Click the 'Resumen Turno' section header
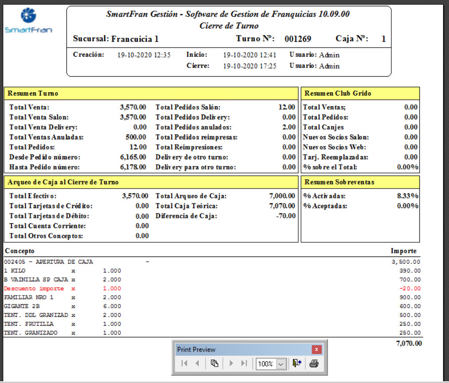The width and height of the screenshot is (449, 383). click(151, 94)
